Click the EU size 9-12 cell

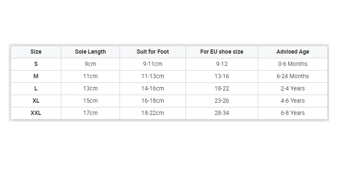[222, 64]
